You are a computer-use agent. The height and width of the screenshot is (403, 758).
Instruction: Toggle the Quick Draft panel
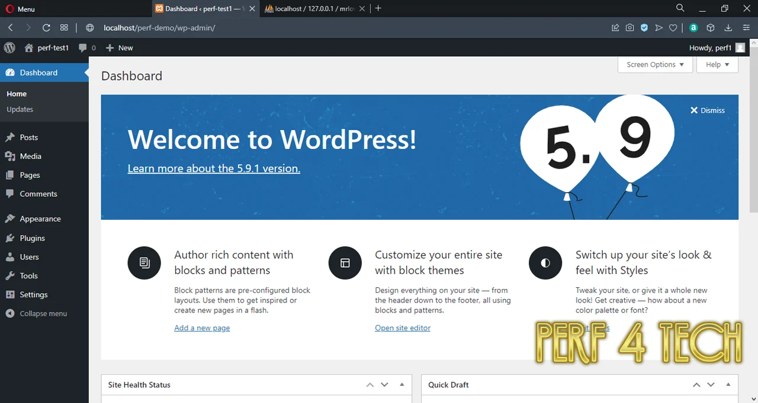[x=728, y=385]
